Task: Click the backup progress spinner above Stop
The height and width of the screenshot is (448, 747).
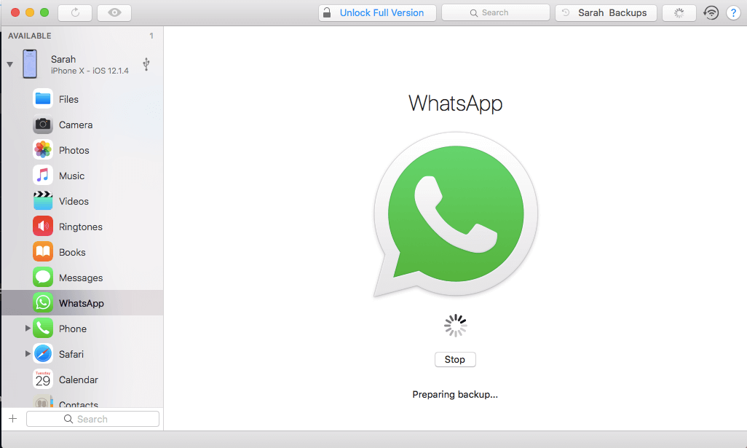Action: pos(456,326)
